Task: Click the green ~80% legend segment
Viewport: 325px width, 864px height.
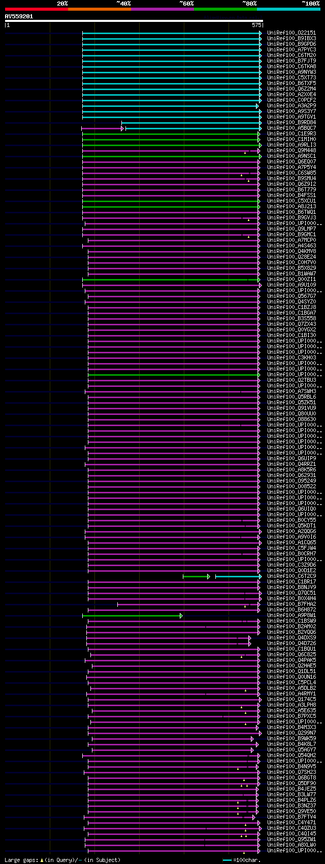Action: tap(225, 9)
